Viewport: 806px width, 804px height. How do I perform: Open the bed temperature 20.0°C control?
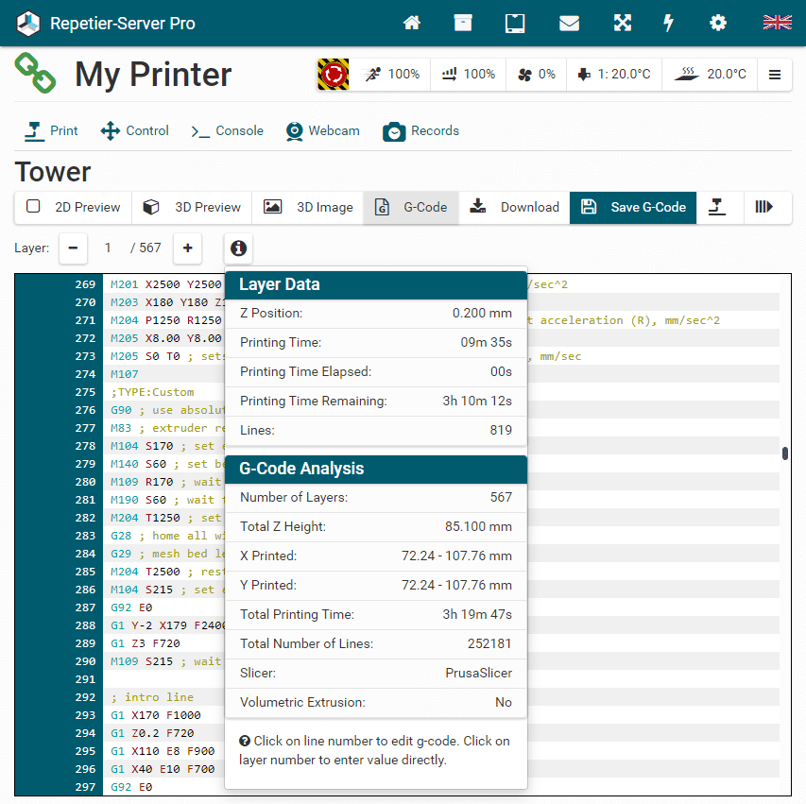coord(710,75)
